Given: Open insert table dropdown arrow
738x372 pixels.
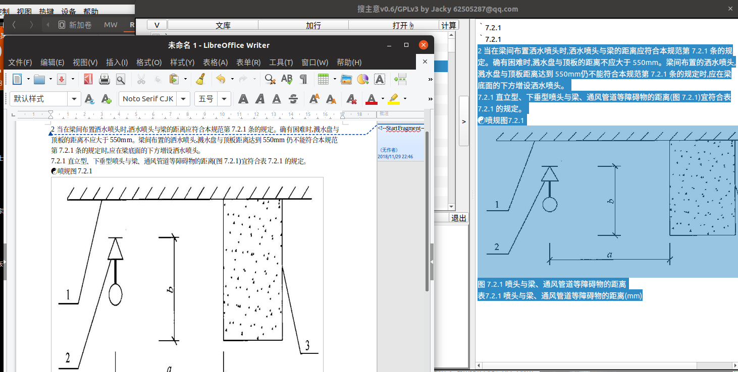Looking at the screenshot, I should 335,79.
